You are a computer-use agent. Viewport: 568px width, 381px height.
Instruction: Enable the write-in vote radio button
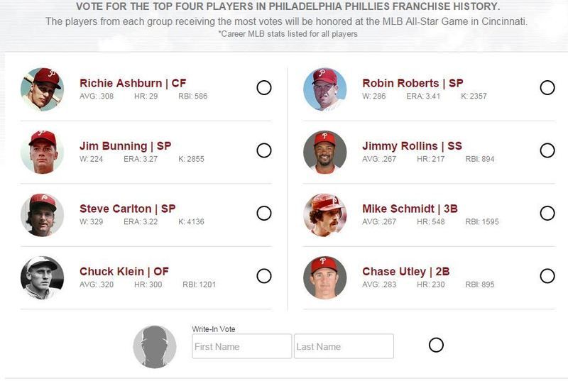(x=436, y=345)
